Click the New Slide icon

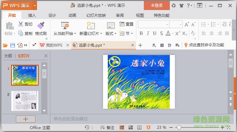(x=91, y=26)
